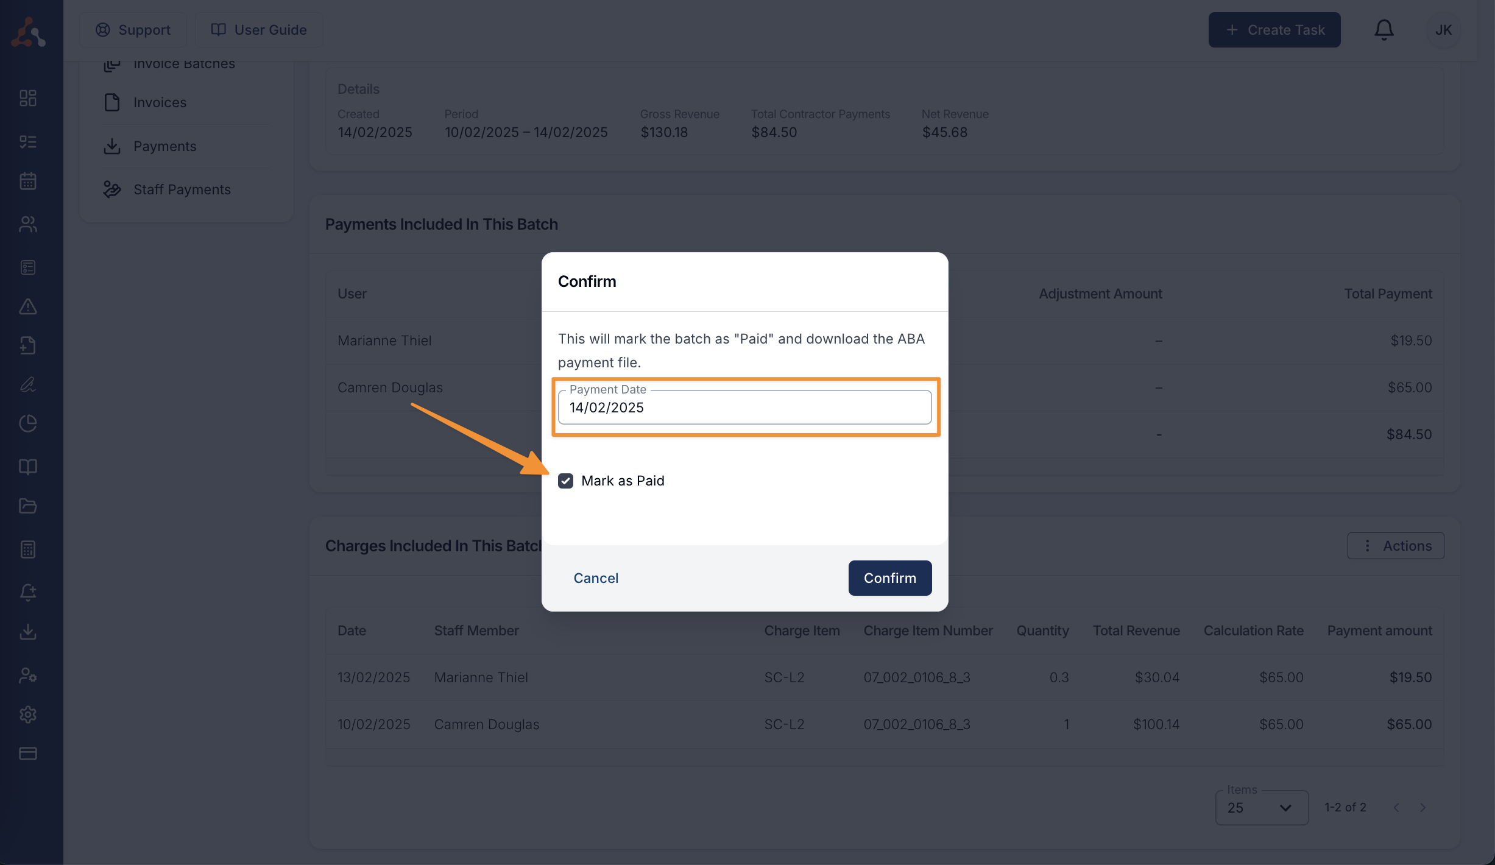
Task: Open the dashboard grid icon in sidebar
Action: coord(28,98)
